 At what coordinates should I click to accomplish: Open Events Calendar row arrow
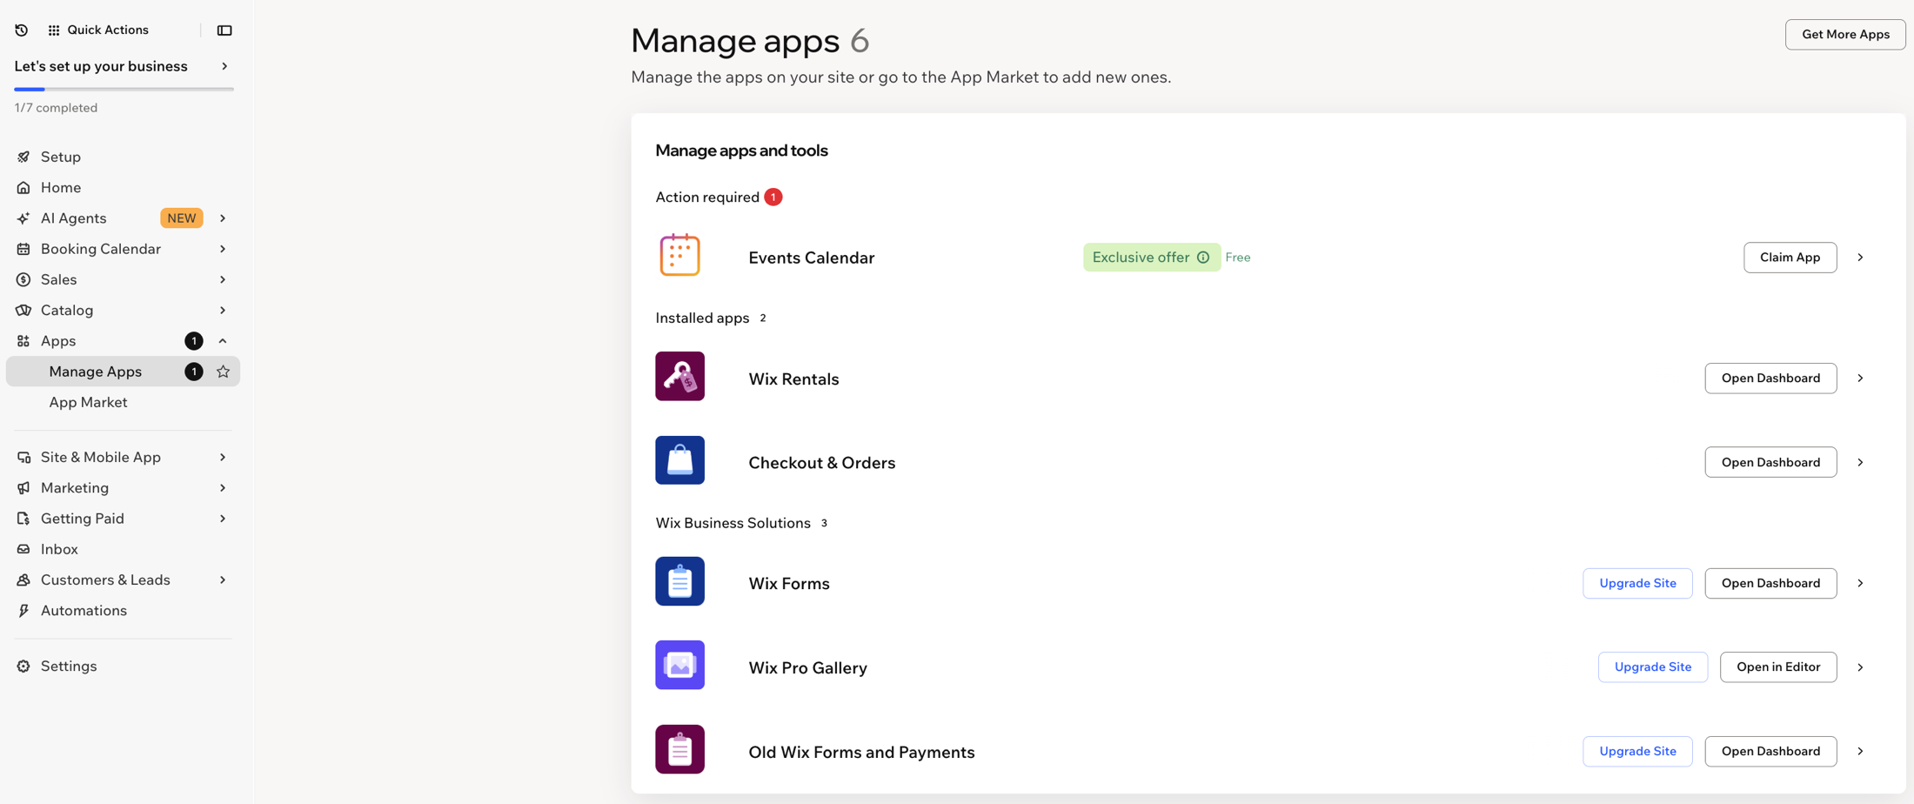pos(1860,258)
